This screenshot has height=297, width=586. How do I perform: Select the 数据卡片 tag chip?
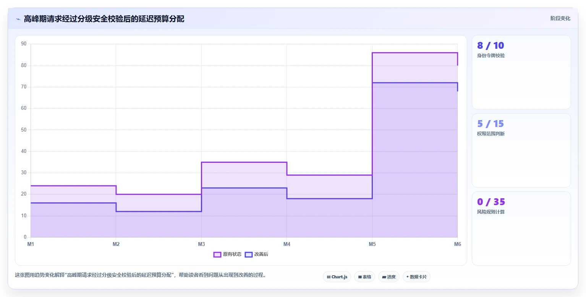pyautogui.click(x=416, y=277)
